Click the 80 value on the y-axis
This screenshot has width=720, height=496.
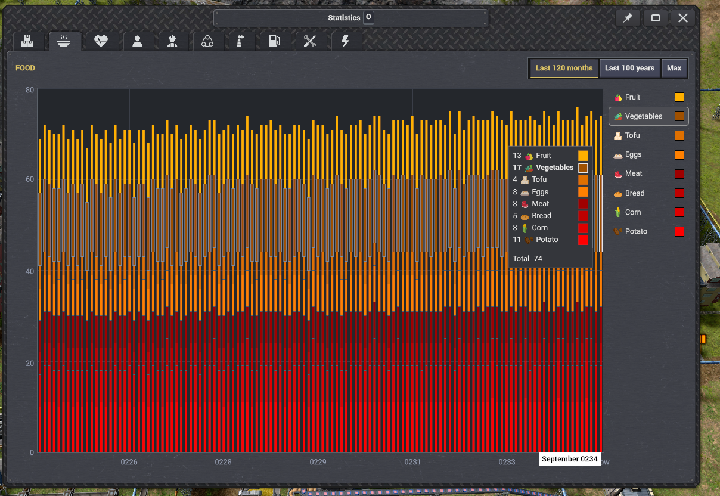pyautogui.click(x=30, y=90)
